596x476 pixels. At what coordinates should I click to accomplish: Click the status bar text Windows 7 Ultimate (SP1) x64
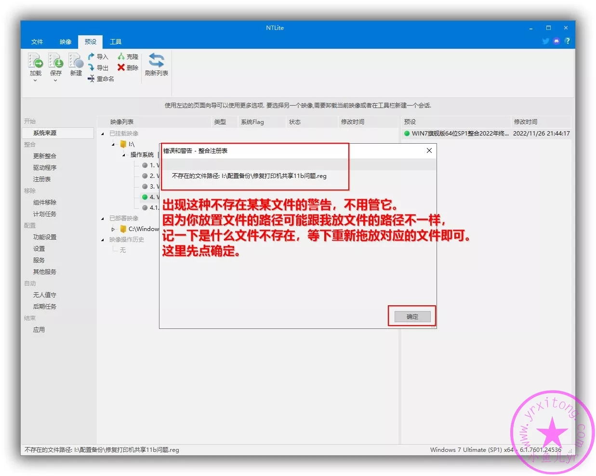(472, 450)
